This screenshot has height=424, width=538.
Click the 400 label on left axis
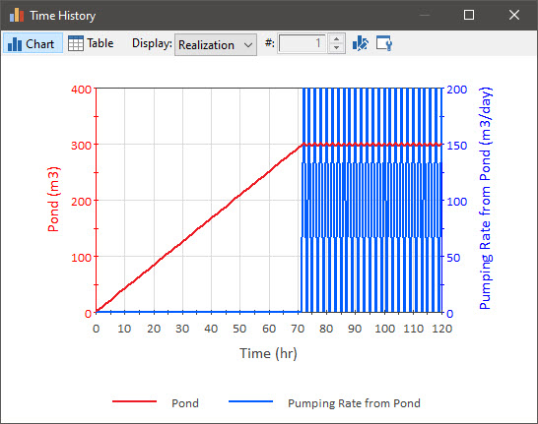tap(82, 90)
